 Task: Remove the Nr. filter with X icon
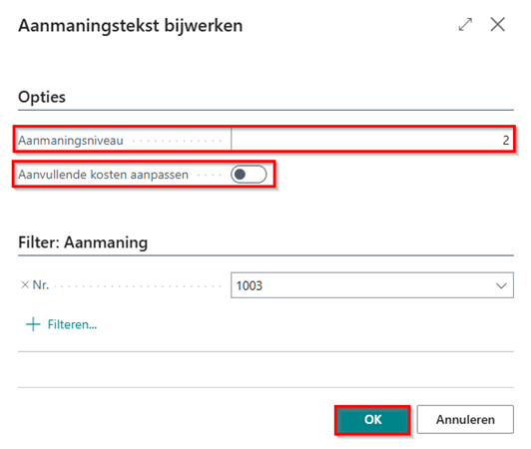[x=25, y=285]
